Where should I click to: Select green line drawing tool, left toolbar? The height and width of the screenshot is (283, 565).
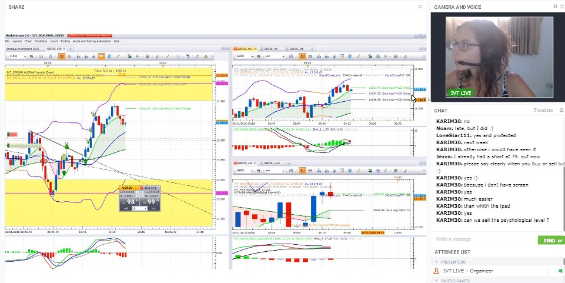coord(167,56)
